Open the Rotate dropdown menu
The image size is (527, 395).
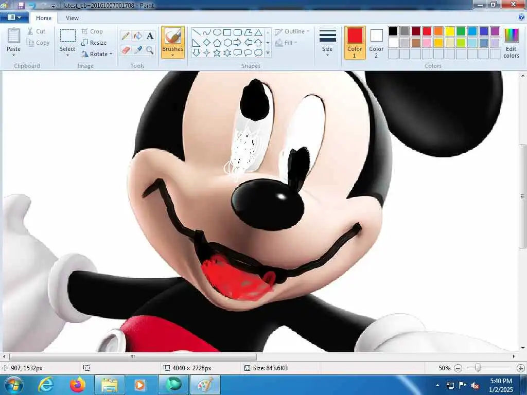tap(111, 53)
